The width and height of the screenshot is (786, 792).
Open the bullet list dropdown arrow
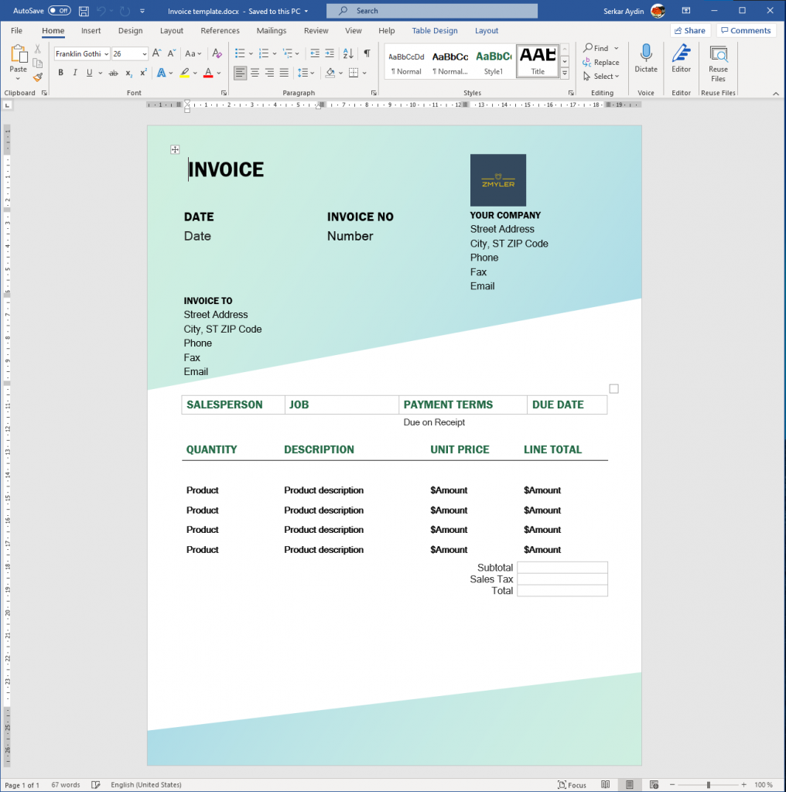coord(251,53)
